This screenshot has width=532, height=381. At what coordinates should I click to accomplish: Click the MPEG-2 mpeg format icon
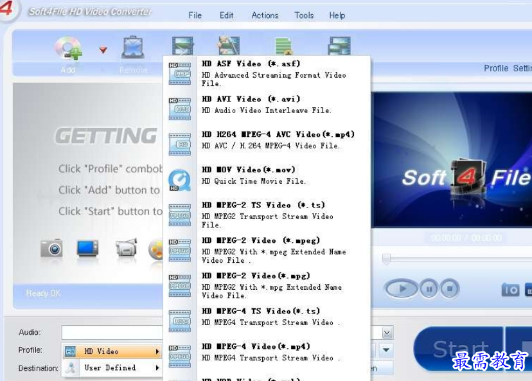[180, 251]
